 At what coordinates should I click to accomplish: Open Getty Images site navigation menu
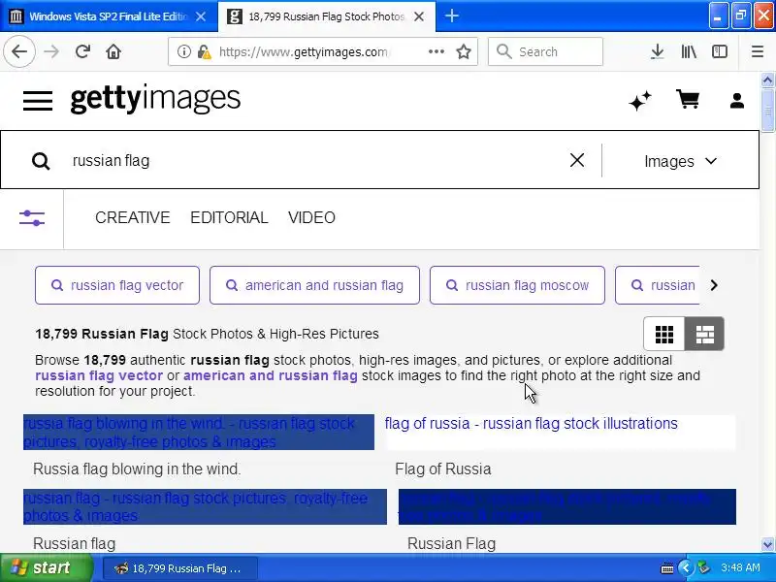[x=38, y=101]
